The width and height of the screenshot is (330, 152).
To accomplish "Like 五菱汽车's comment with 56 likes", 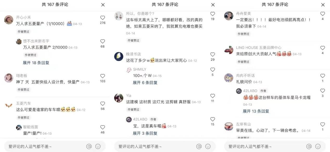I will pos(103,104).
